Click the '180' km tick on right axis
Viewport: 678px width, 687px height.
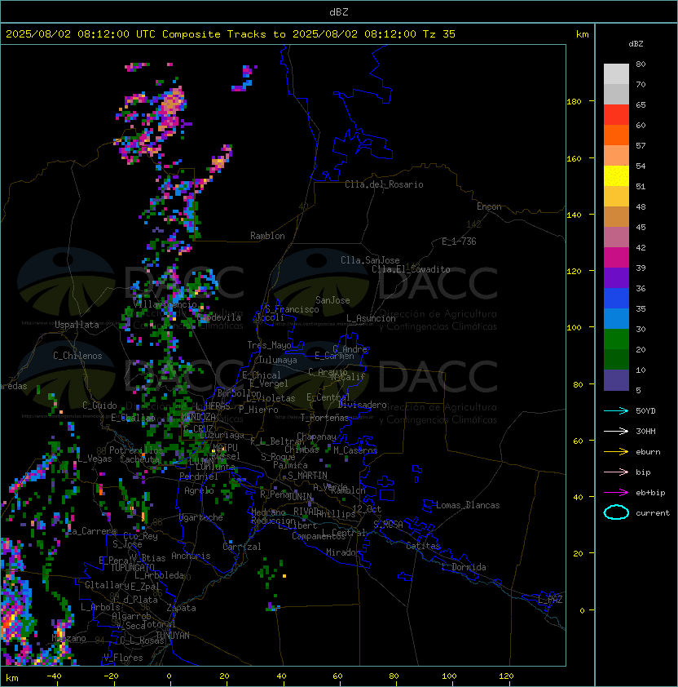point(574,102)
